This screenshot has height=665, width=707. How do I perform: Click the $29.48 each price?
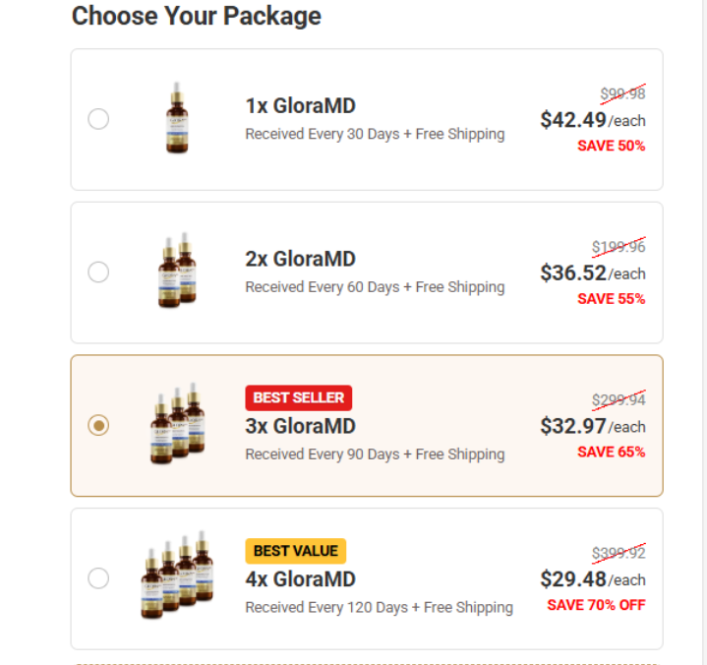point(592,579)
